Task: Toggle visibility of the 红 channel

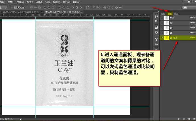Action: tap(162, 23)
